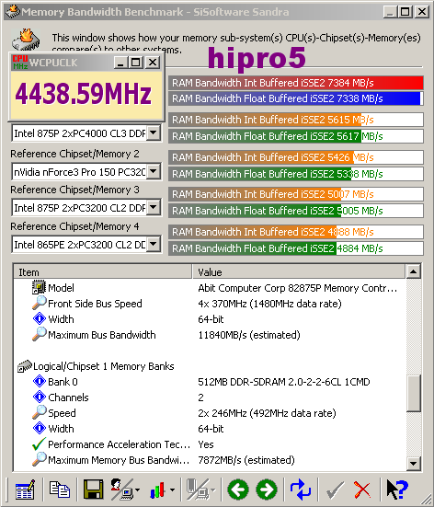Select value 4x 370MHz (1480MHz data rate)

tap(269, 304)
